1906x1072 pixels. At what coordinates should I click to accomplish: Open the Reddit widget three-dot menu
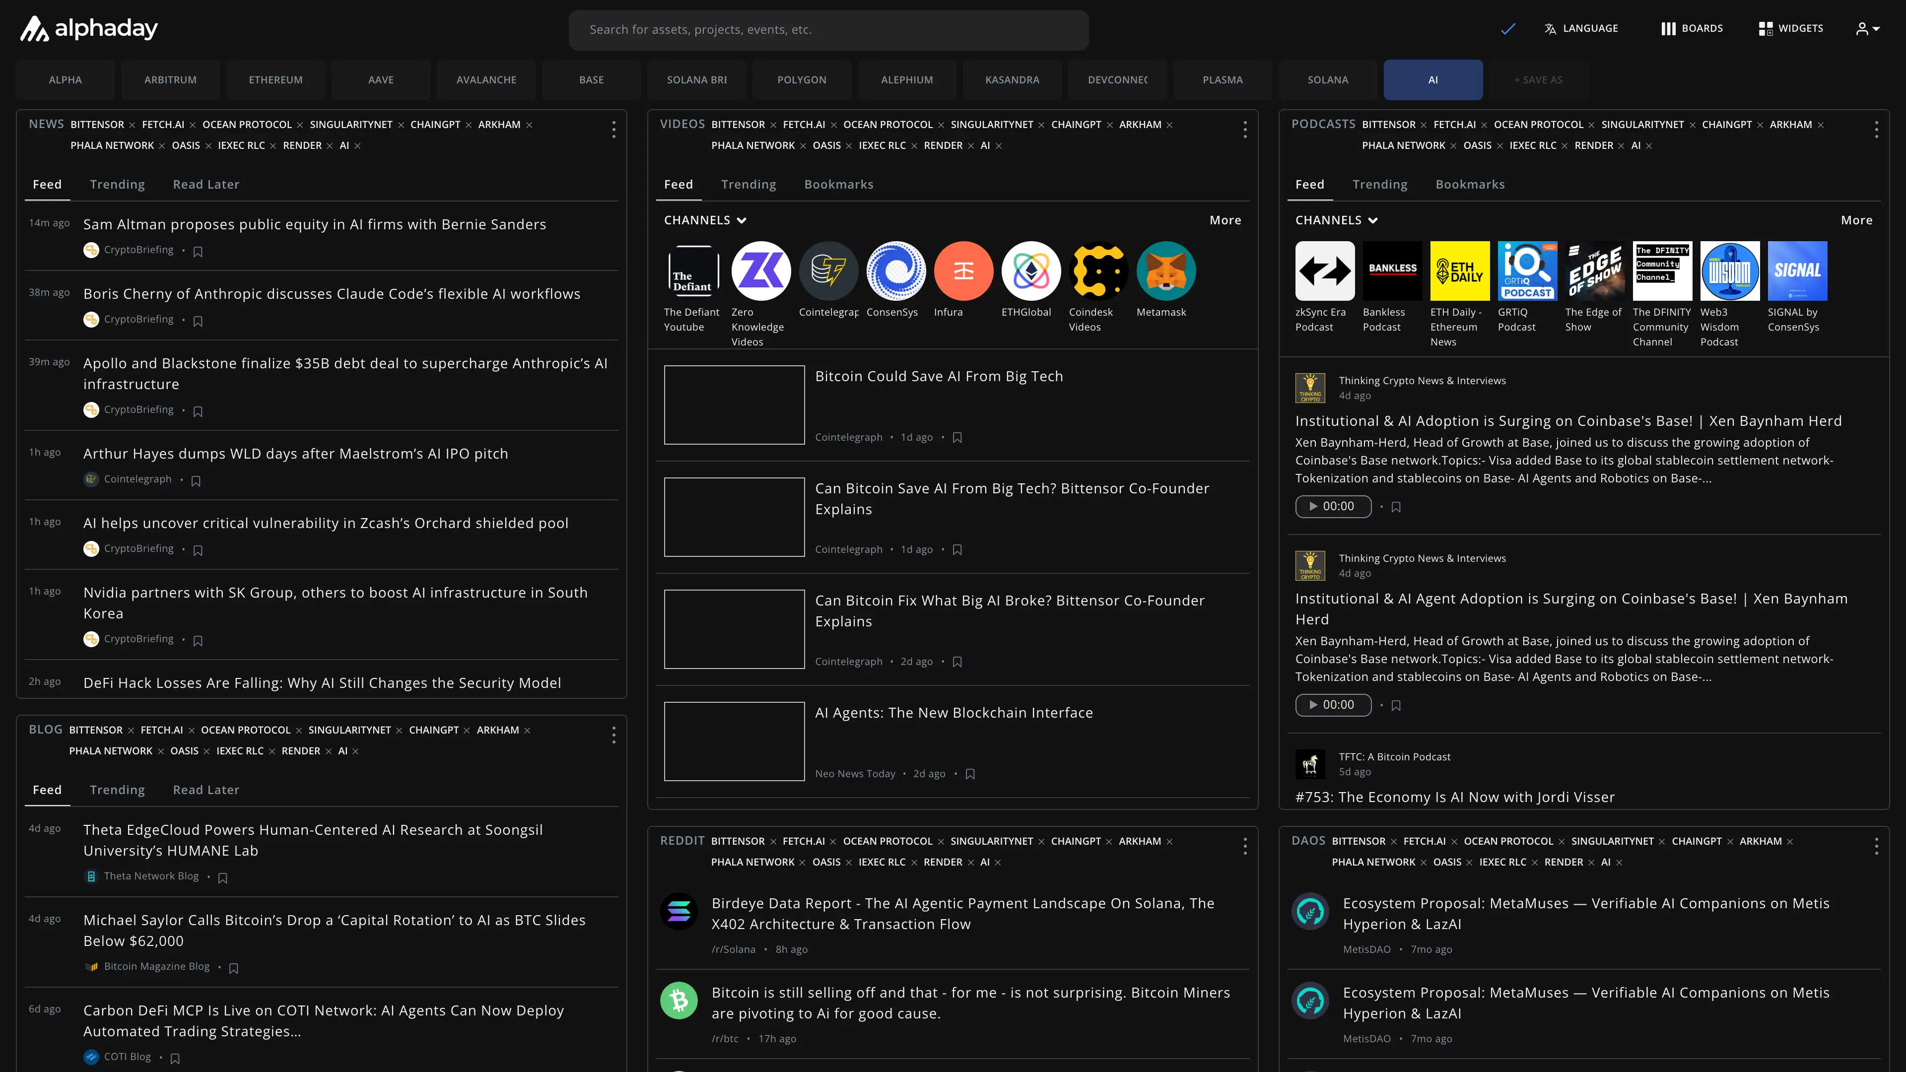coord(1244,846)
